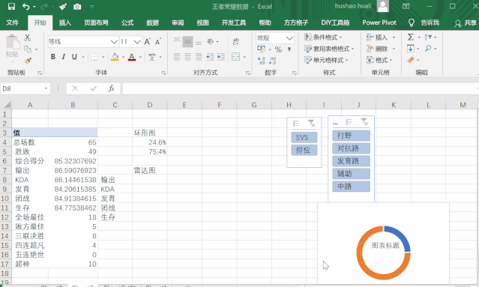Image resolution: width=479 pixels, height=287 pixels.
Task: Open 格式 in the cells group
Action: [379, 60]
